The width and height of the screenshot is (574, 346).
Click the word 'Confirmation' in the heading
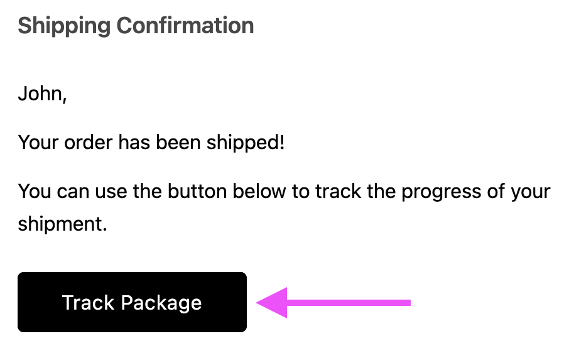pyautogui.click(x=185, y=26)
